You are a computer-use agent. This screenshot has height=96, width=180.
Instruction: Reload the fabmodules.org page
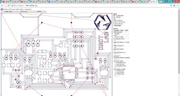coord(9,5)
